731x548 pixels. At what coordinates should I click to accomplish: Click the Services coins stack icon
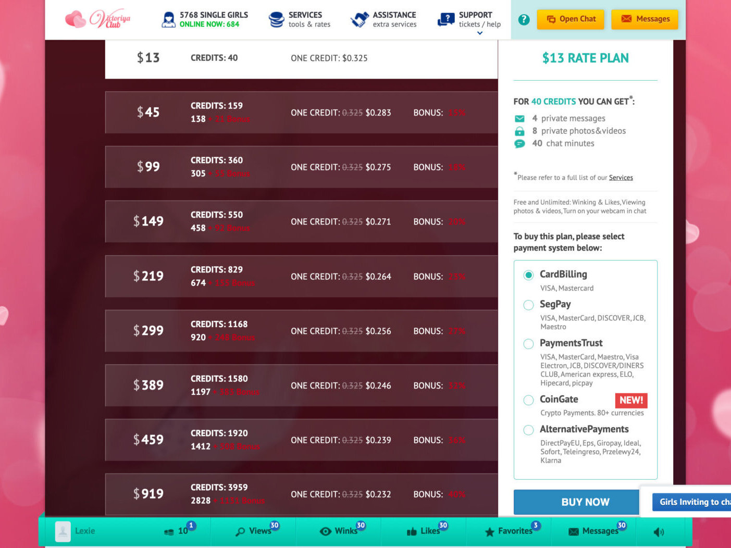point(276,20)
